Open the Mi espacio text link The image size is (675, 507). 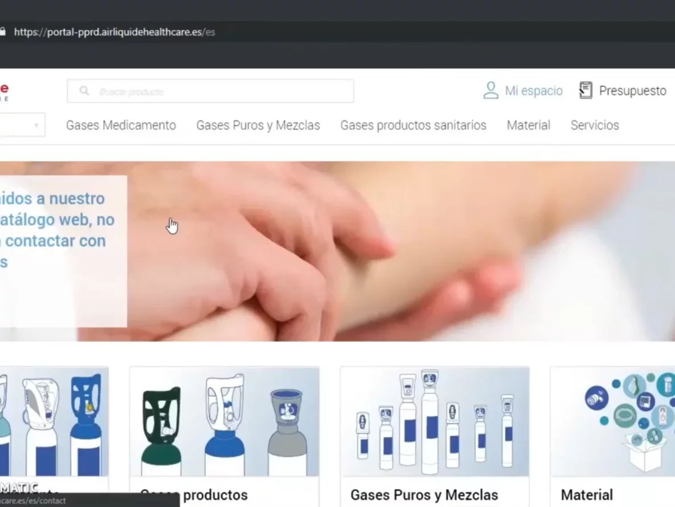(x=534, y=91)
